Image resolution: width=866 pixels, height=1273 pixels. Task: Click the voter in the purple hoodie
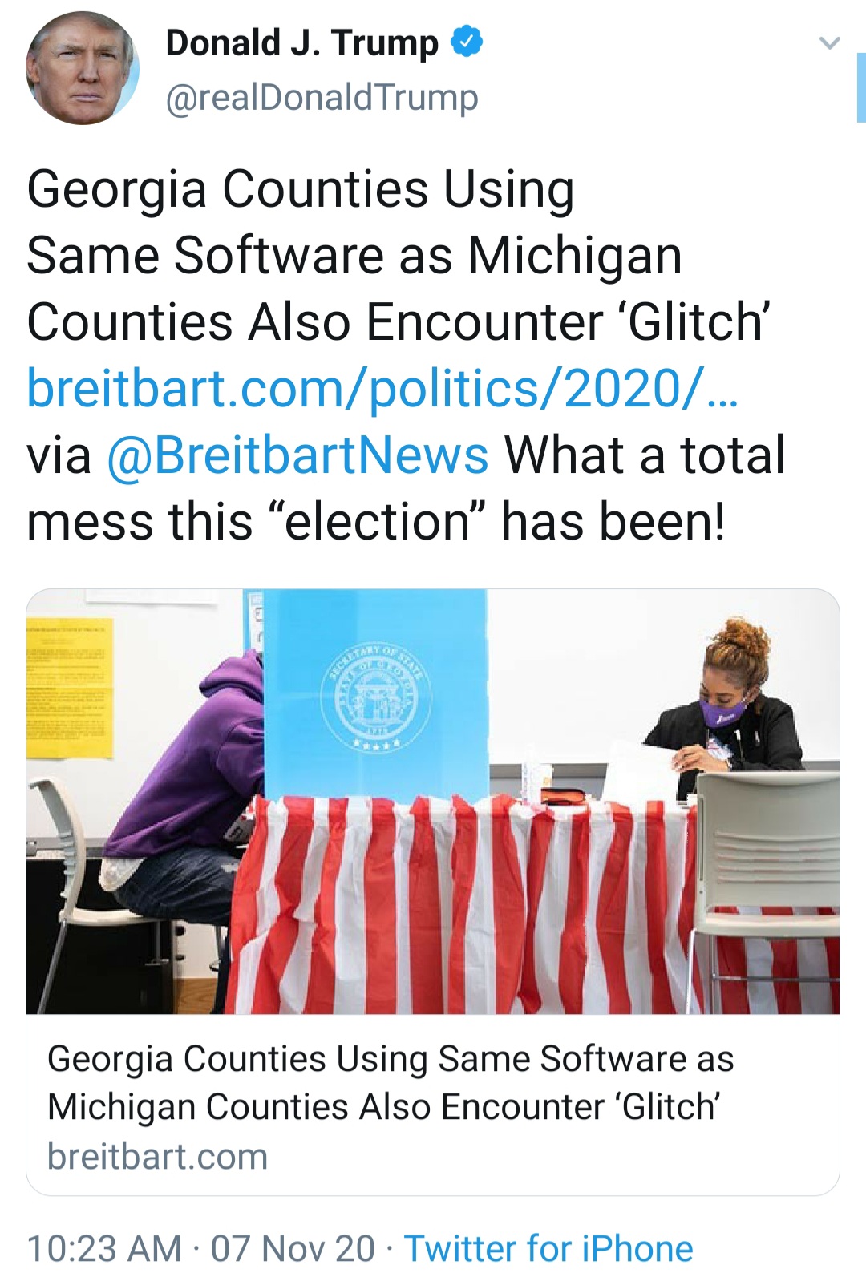(x=192, y=786)
